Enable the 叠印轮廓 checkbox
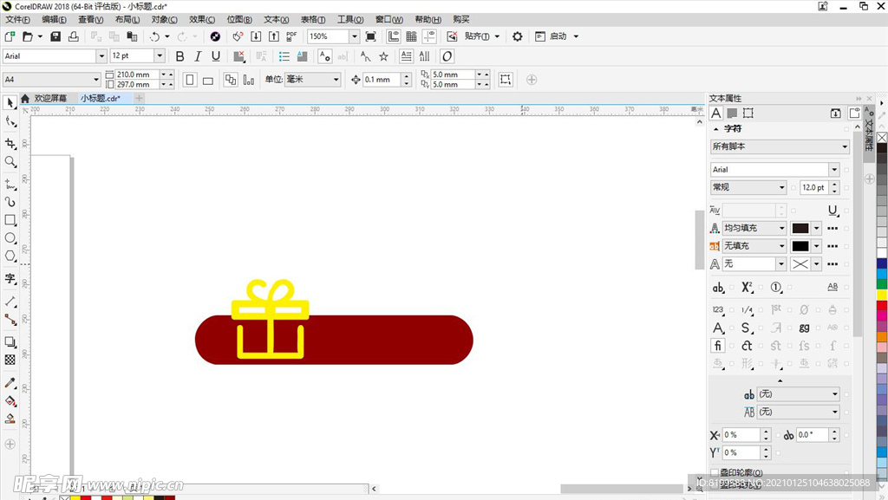This screenshot has height=500, width=888. [x=715, y=472]
